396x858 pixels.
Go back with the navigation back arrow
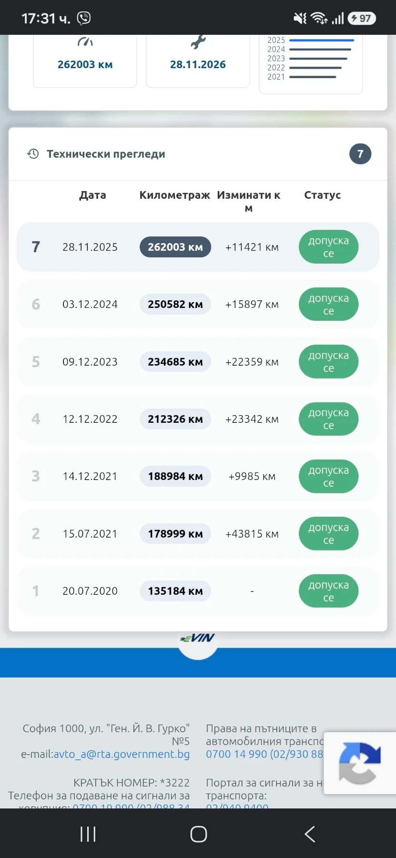310,834
